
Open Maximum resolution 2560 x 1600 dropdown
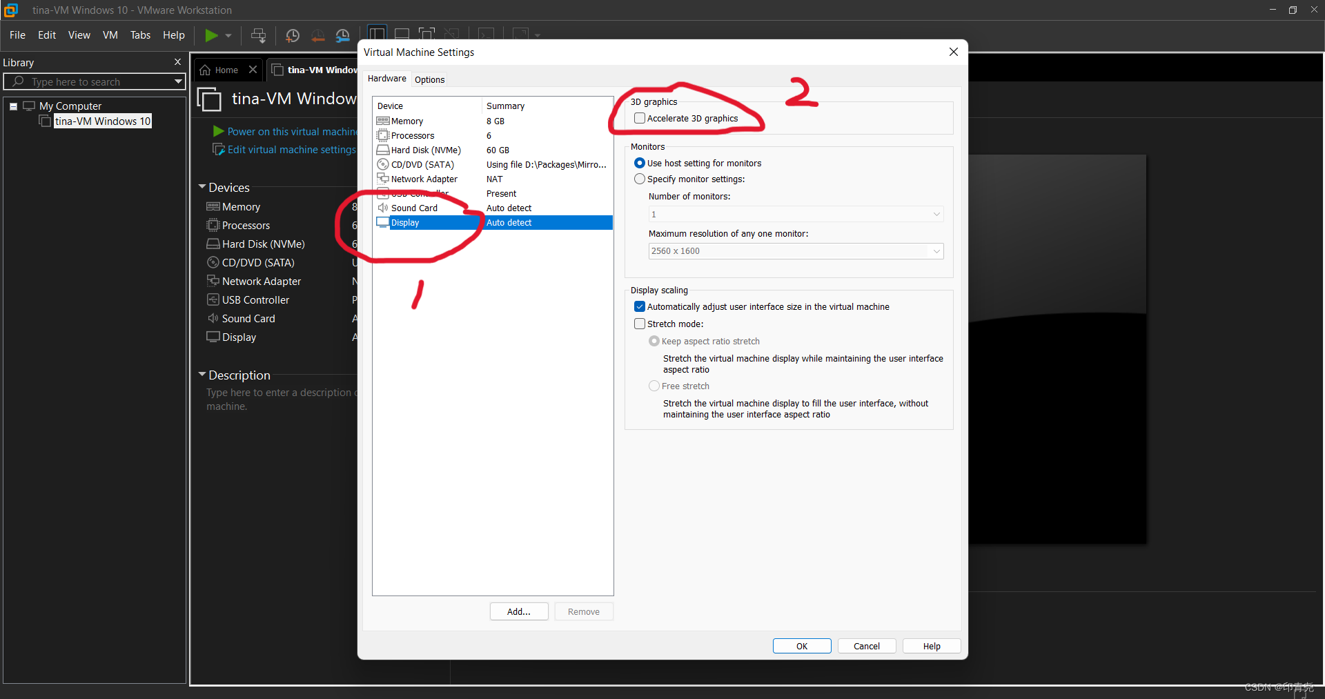tap(796, 251)
